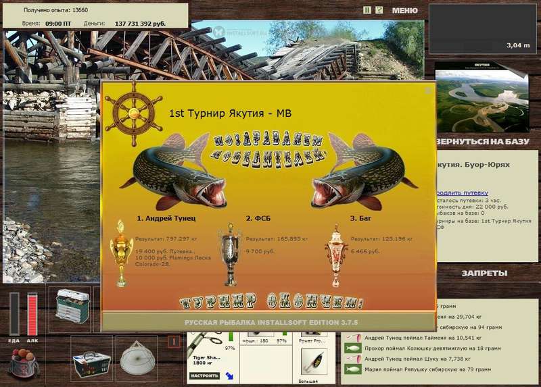Click the '9 700 руб.' prize text
Viewport: 541px width, 387px height.
click(260, 251)
